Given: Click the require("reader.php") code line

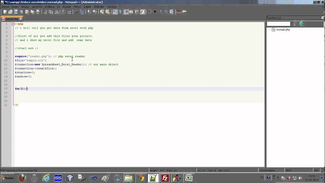Looking at the screenshot, I should [33, 56].
